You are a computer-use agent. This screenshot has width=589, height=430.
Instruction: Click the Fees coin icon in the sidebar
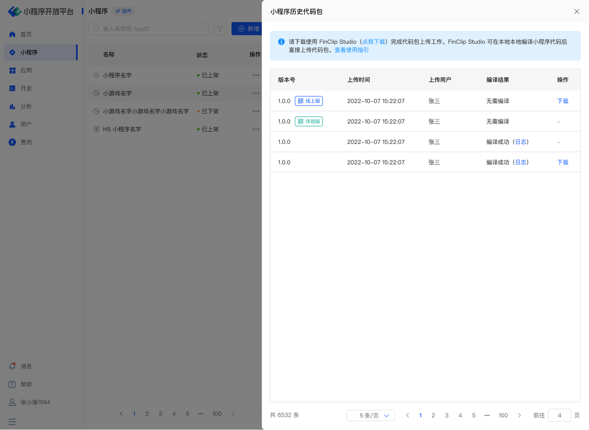(12, 143)
